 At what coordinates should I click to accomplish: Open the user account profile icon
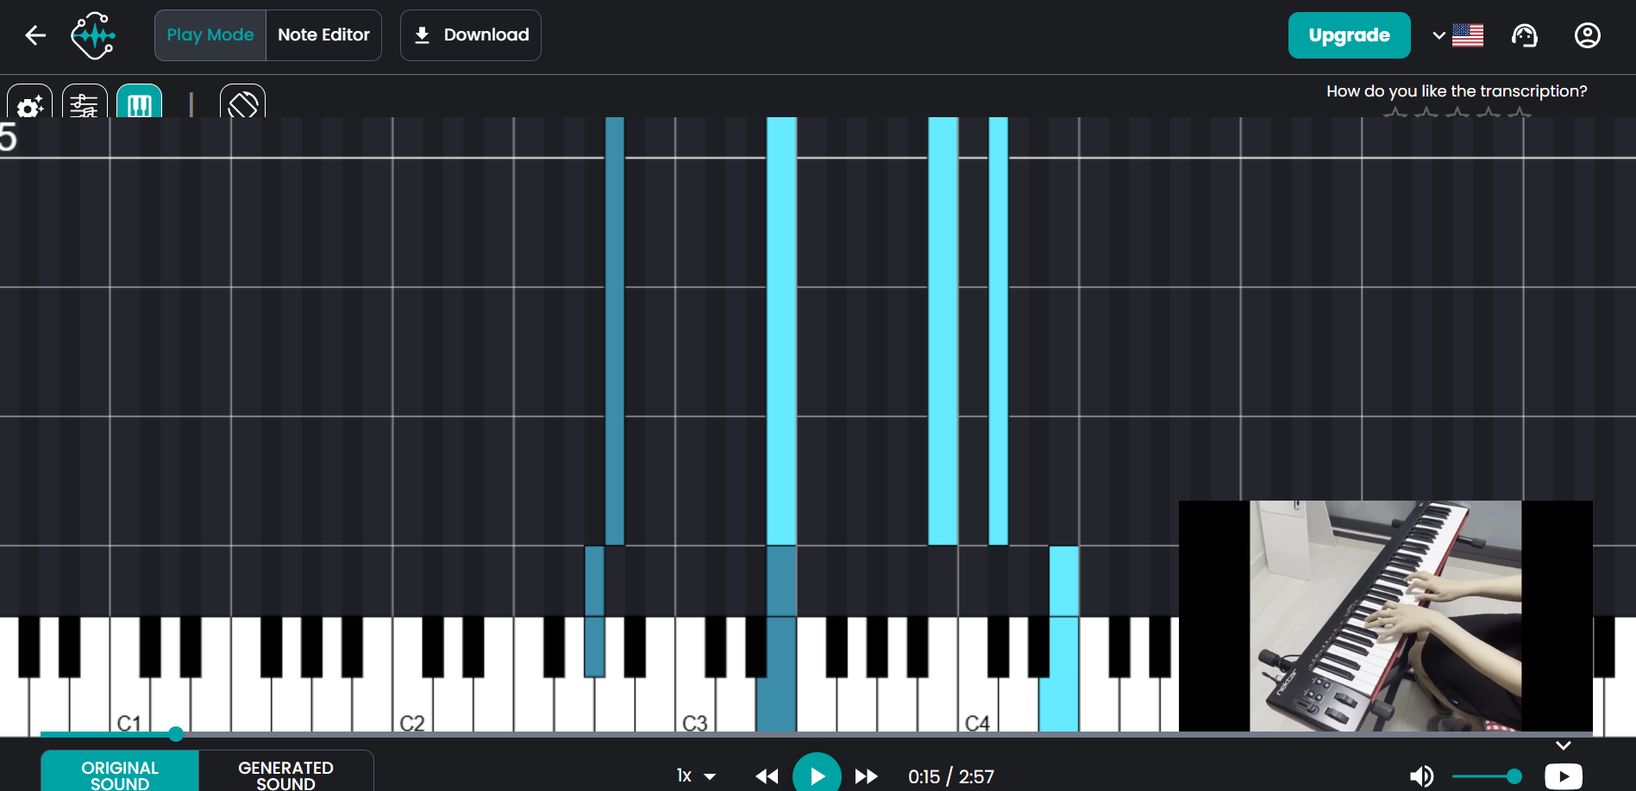point(1588,35)
